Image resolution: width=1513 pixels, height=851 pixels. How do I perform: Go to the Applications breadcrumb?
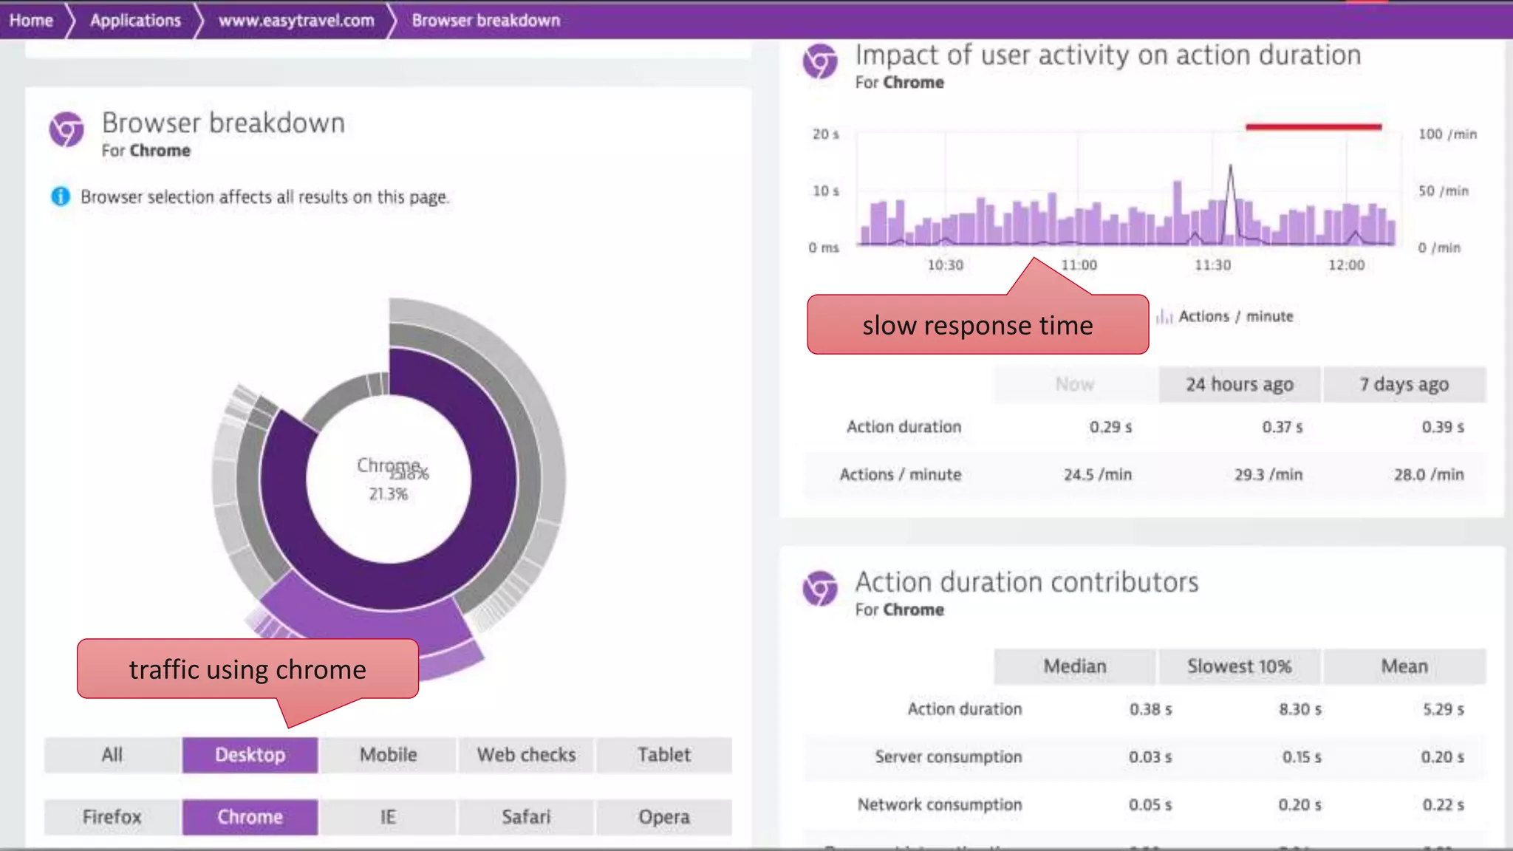point(135,20)
